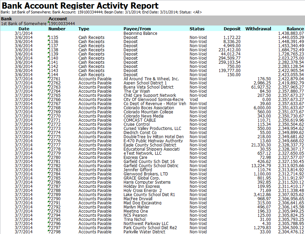Image resolution: width=305 pixels, height=234 pixels.
Task: Click the Balance column header
Action: 295,29
